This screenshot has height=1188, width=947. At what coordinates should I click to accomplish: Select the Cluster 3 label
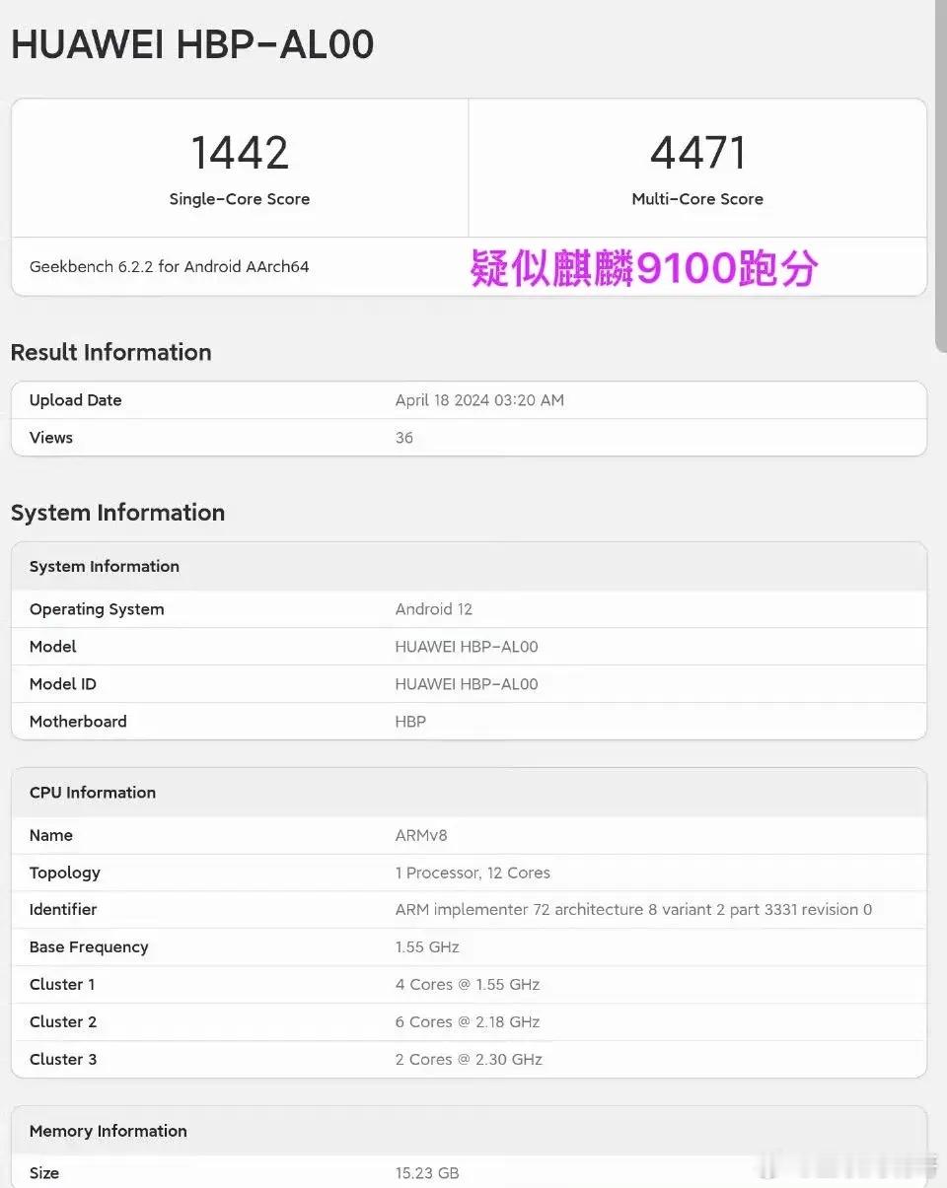[x=63, y=1060]
